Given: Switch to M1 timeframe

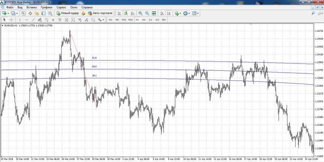Looking at the screenshot, I should point(111,20).
